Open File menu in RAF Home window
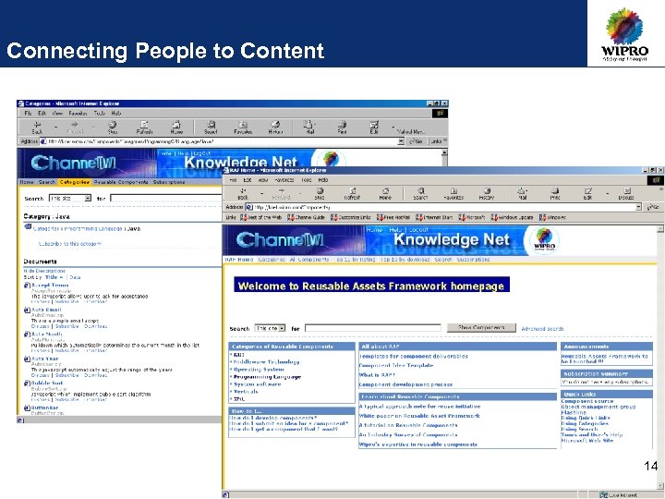665x499 pixels. click(233, 180)
